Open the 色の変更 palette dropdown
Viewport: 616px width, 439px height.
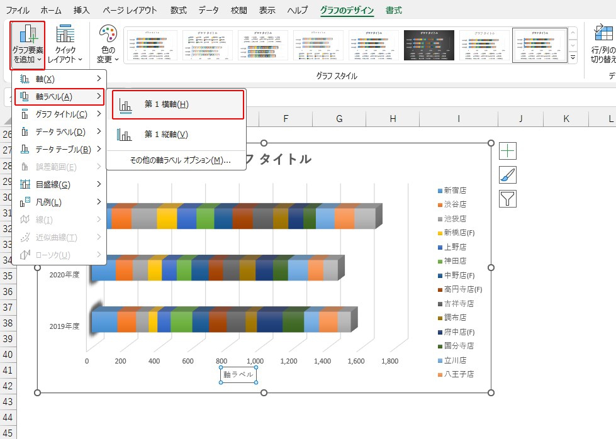(x=108, y=45)
